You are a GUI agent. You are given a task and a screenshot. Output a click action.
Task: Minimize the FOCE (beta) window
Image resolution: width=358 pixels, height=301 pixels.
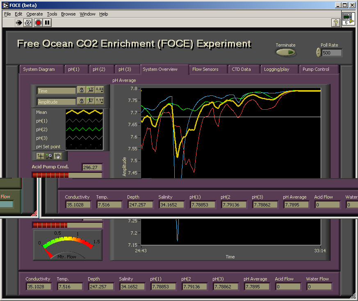[338, 5]
